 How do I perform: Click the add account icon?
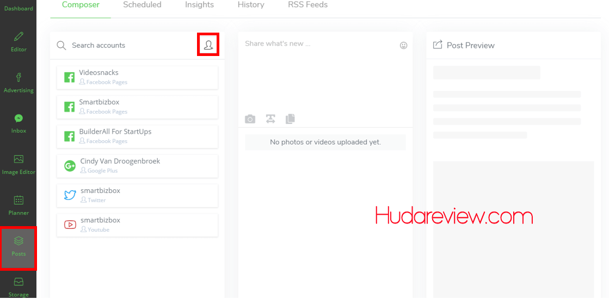[208, 45]
